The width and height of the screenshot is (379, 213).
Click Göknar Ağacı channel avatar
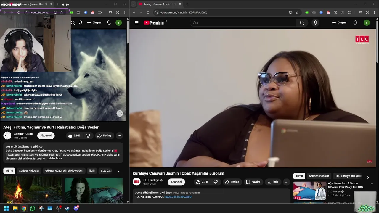tap(7, 135)
